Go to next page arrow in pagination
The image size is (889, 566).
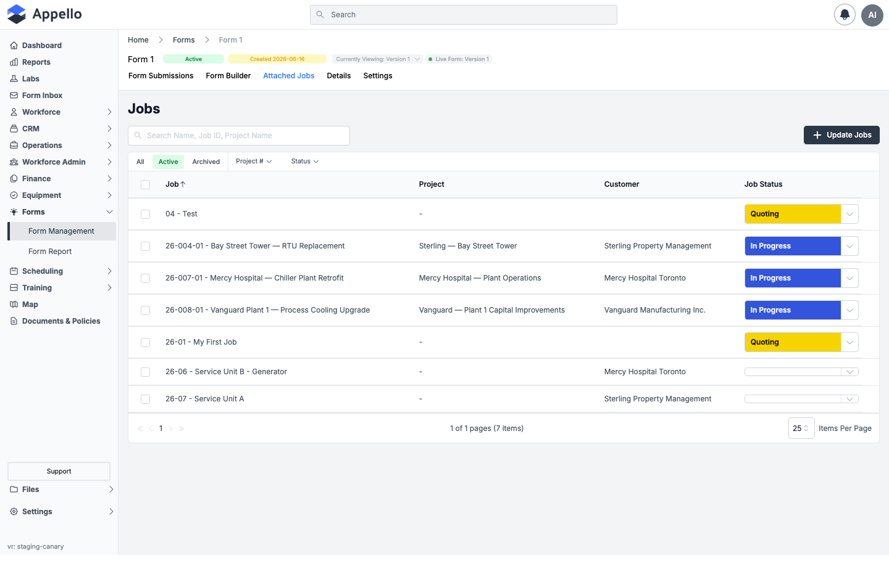pos(171,429)
